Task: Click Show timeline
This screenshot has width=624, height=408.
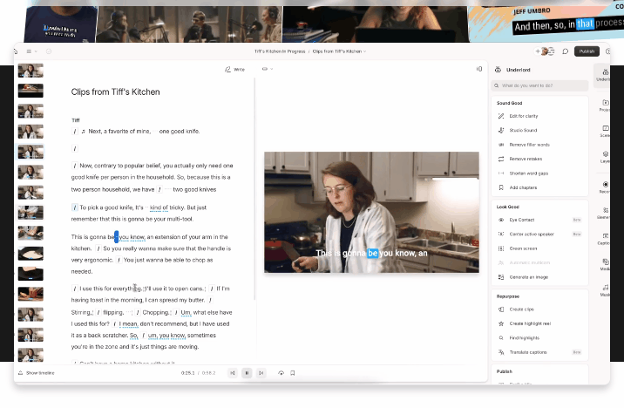Action: click(x=37, y=373)
